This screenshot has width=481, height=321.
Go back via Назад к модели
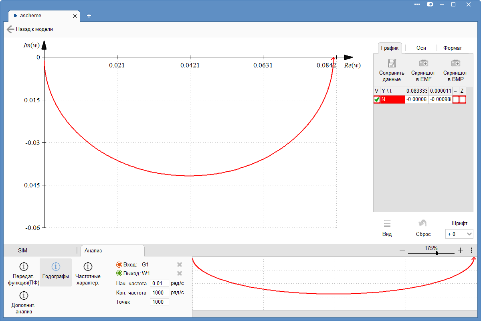tap(30, 29)
